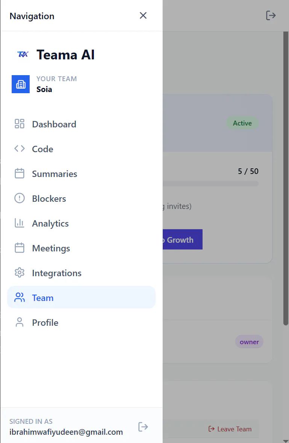Screen dimensions: 289x443
Task: Click the Analytics bar chart icon
Action: pyautogui.click(x=20, y=223)
